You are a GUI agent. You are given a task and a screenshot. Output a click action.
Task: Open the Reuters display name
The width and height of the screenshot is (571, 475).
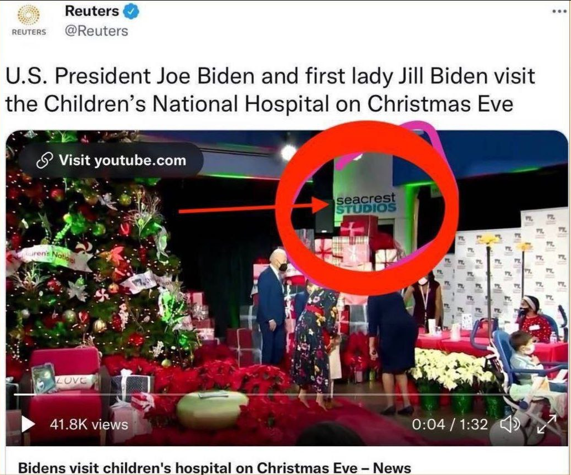[x=92, y=11]
